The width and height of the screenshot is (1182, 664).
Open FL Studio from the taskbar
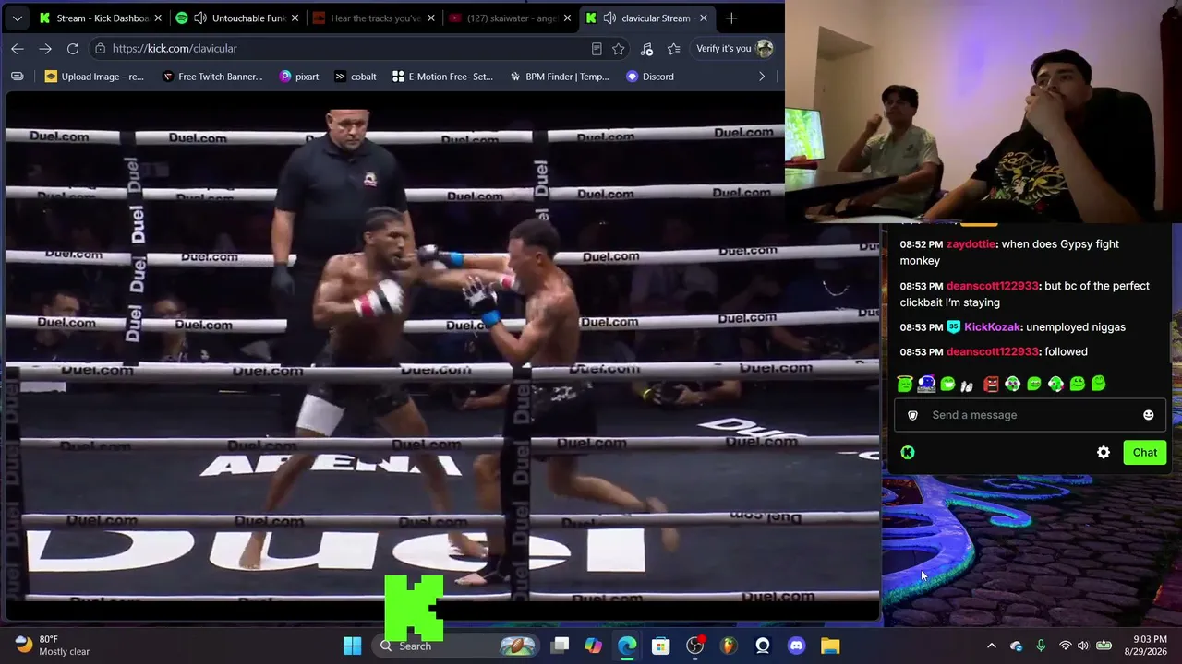tap(729, 646)
